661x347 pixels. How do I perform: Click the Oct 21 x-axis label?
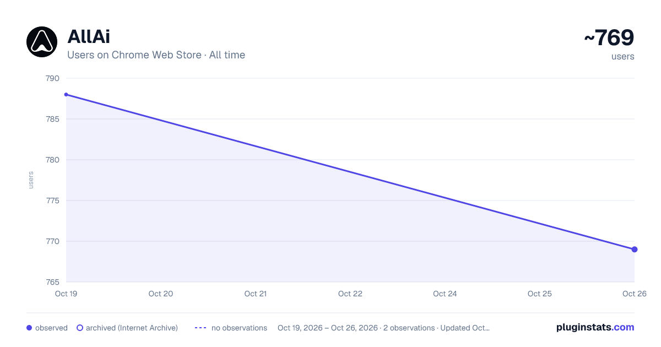[x=256, y=294]
